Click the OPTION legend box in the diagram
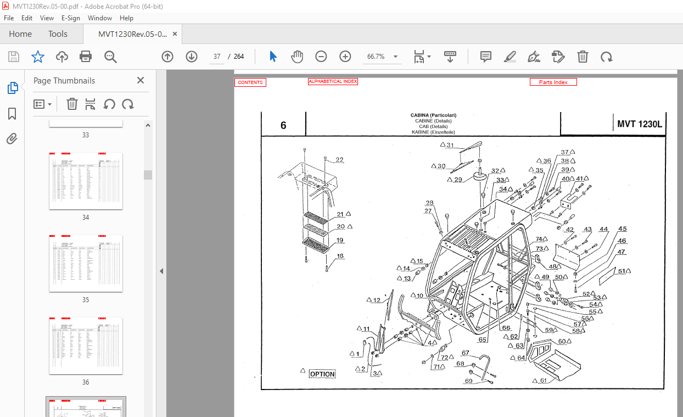Viewport: 683px width, 417px height. pos(322,374)
